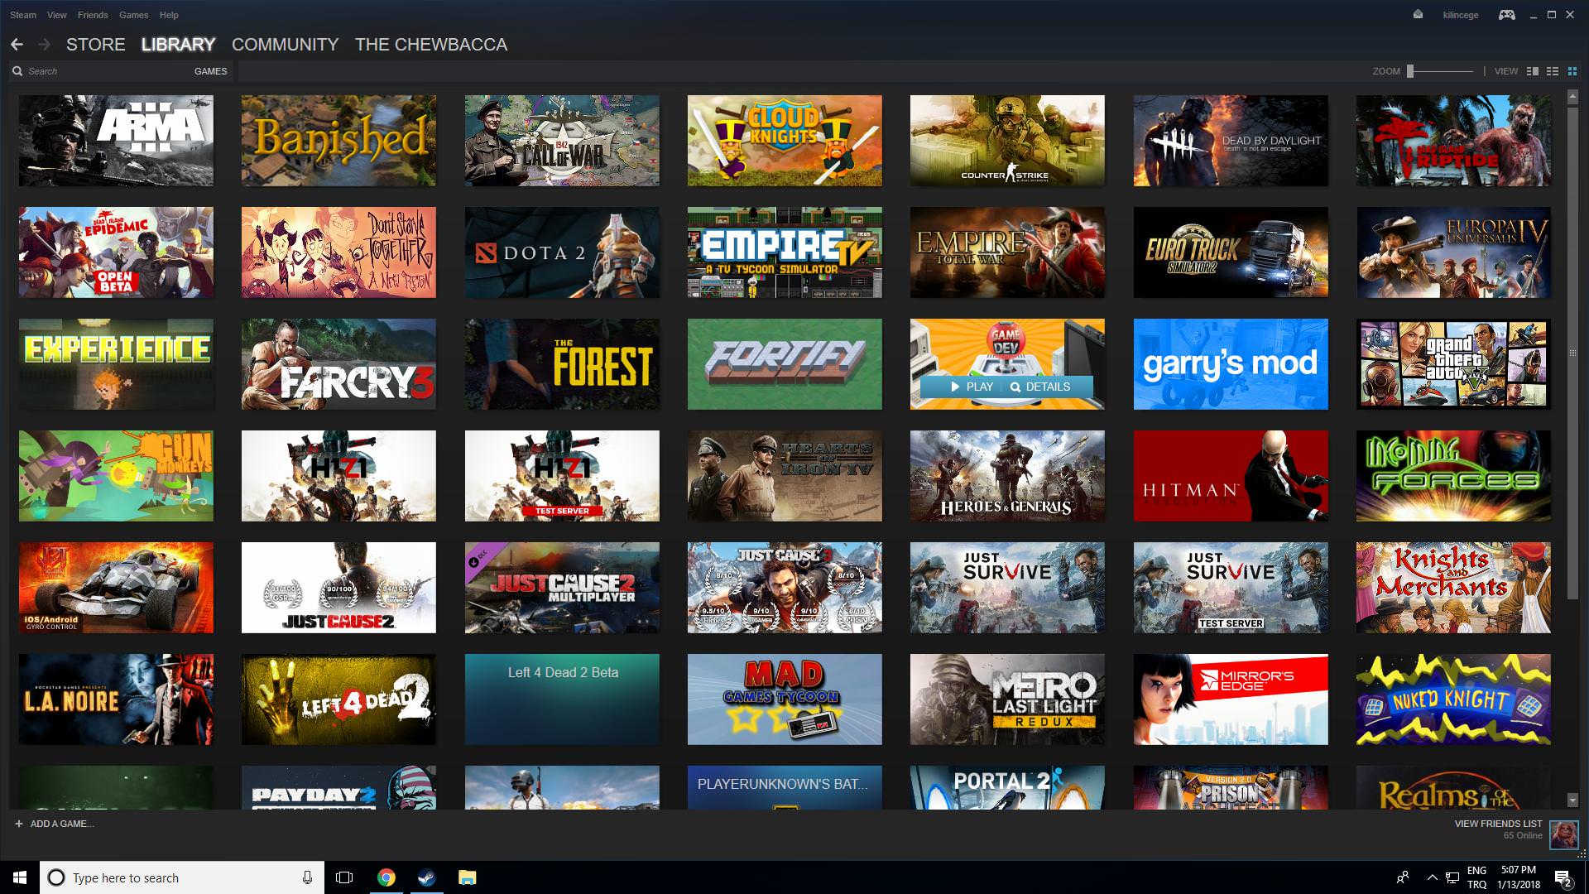Open the Windows Start menu
Screen dimensions: 1589x894
pyautogui.click(x=20, y=877)
